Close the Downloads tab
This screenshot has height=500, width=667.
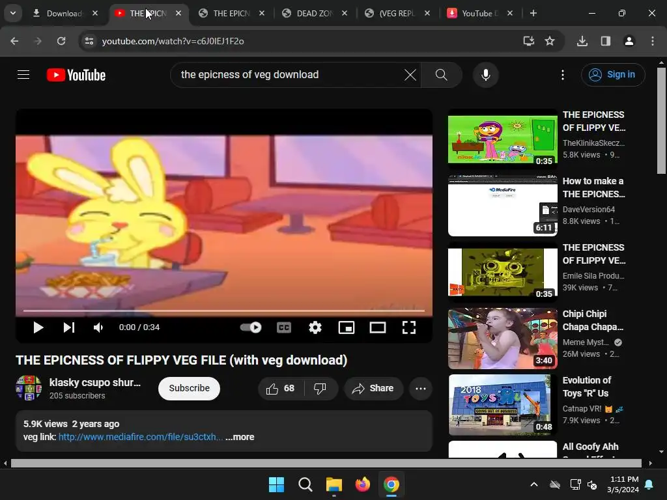tap(95, 13)
